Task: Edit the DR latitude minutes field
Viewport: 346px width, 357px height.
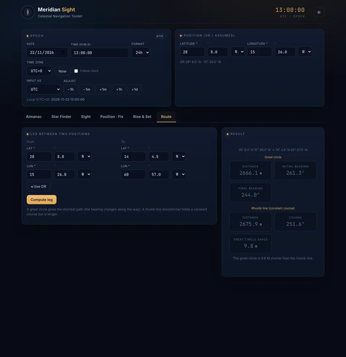Action: pyautogui.click(x=218, y=52)
